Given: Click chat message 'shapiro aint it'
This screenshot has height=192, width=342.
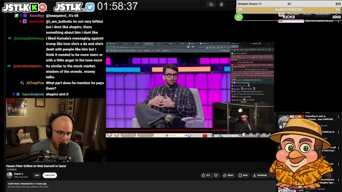Looking at the screenshot, I should tap(57, 94).
